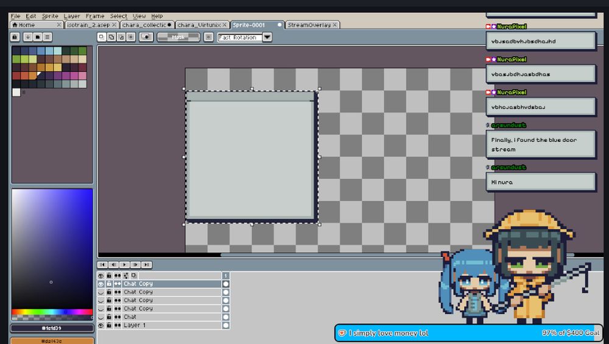Image resolution: width=609 pixels, height=344 pixels.
Task: Select the cel of Layer 1 in frame 1
Action: (x=225, y=325)
